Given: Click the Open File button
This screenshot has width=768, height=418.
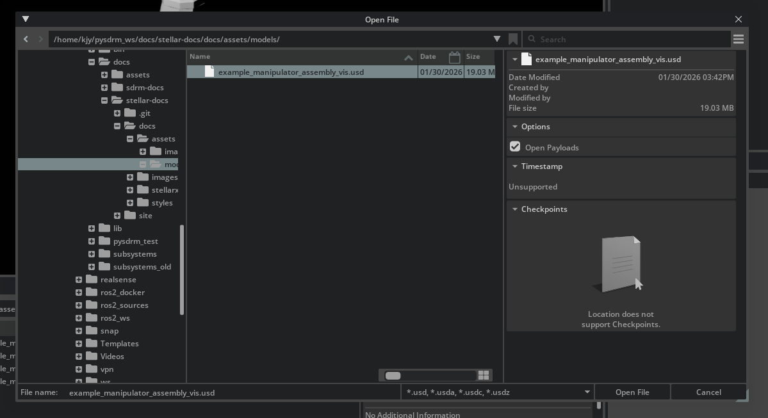Looking at the screenshot, I should click(x=632, y=392).
